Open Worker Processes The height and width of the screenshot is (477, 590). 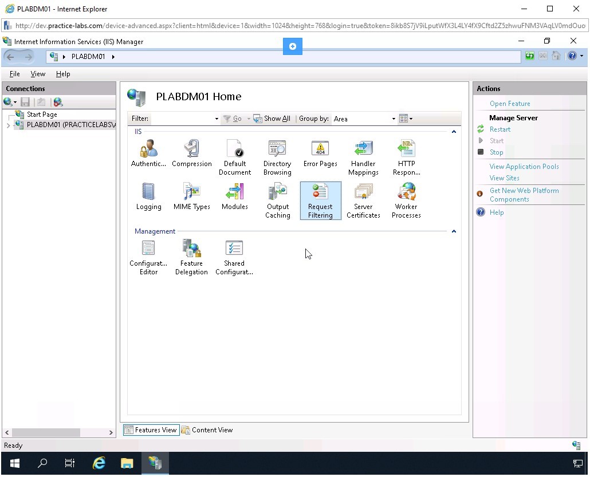tap(406, 198)
